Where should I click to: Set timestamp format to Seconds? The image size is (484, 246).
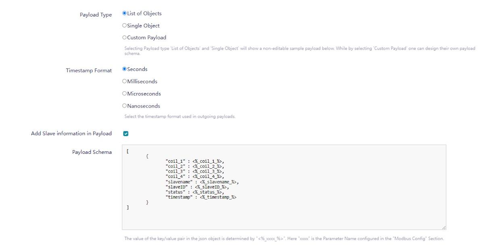pyautogui.click(x=125, y=69)
